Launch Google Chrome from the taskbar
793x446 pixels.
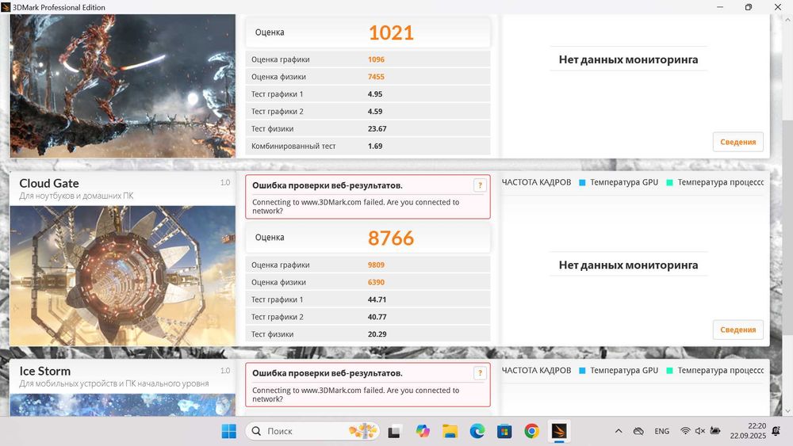(531, 431)
